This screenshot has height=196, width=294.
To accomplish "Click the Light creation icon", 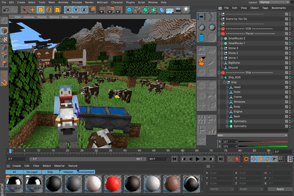I will 186,9.
